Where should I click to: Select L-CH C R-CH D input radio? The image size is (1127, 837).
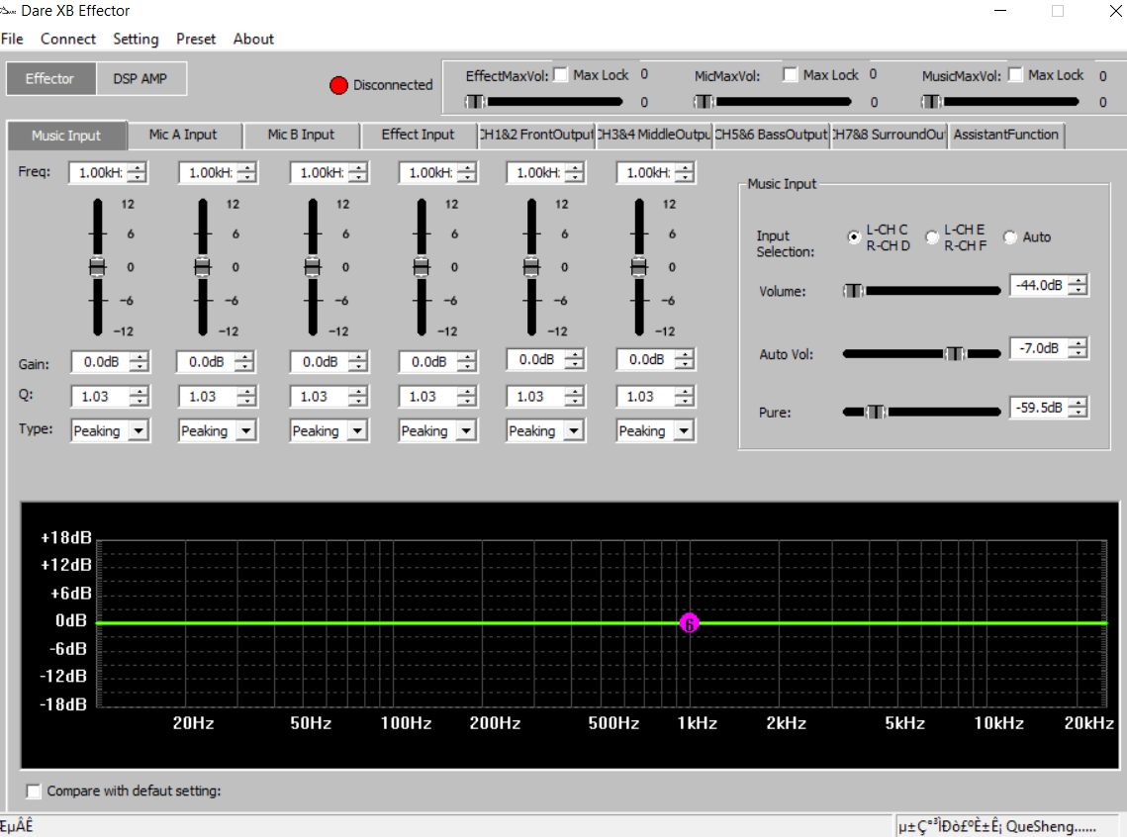854,237
